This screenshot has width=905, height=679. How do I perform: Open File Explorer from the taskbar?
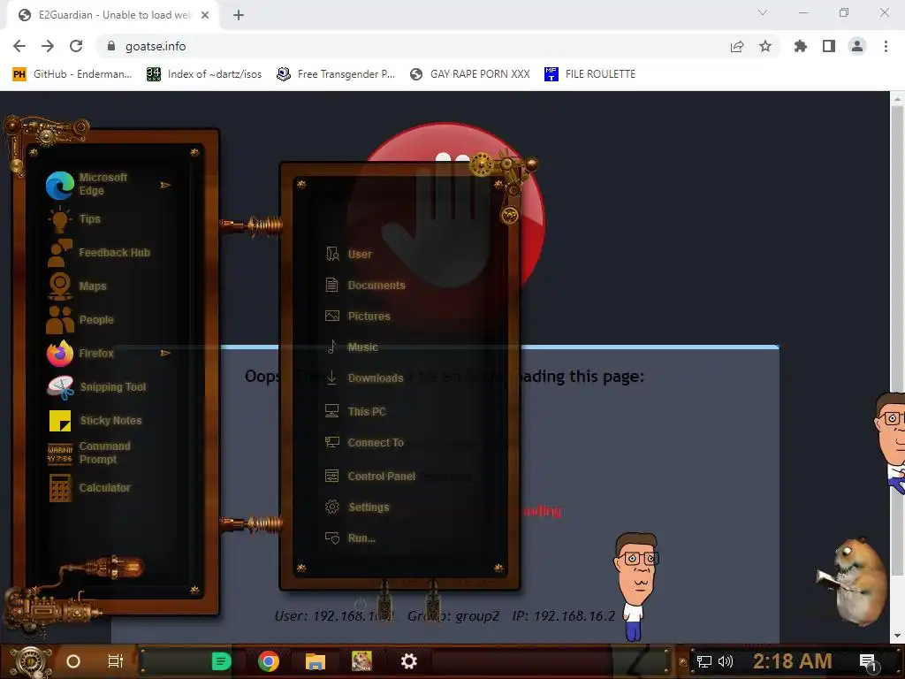tap(316, 661)
